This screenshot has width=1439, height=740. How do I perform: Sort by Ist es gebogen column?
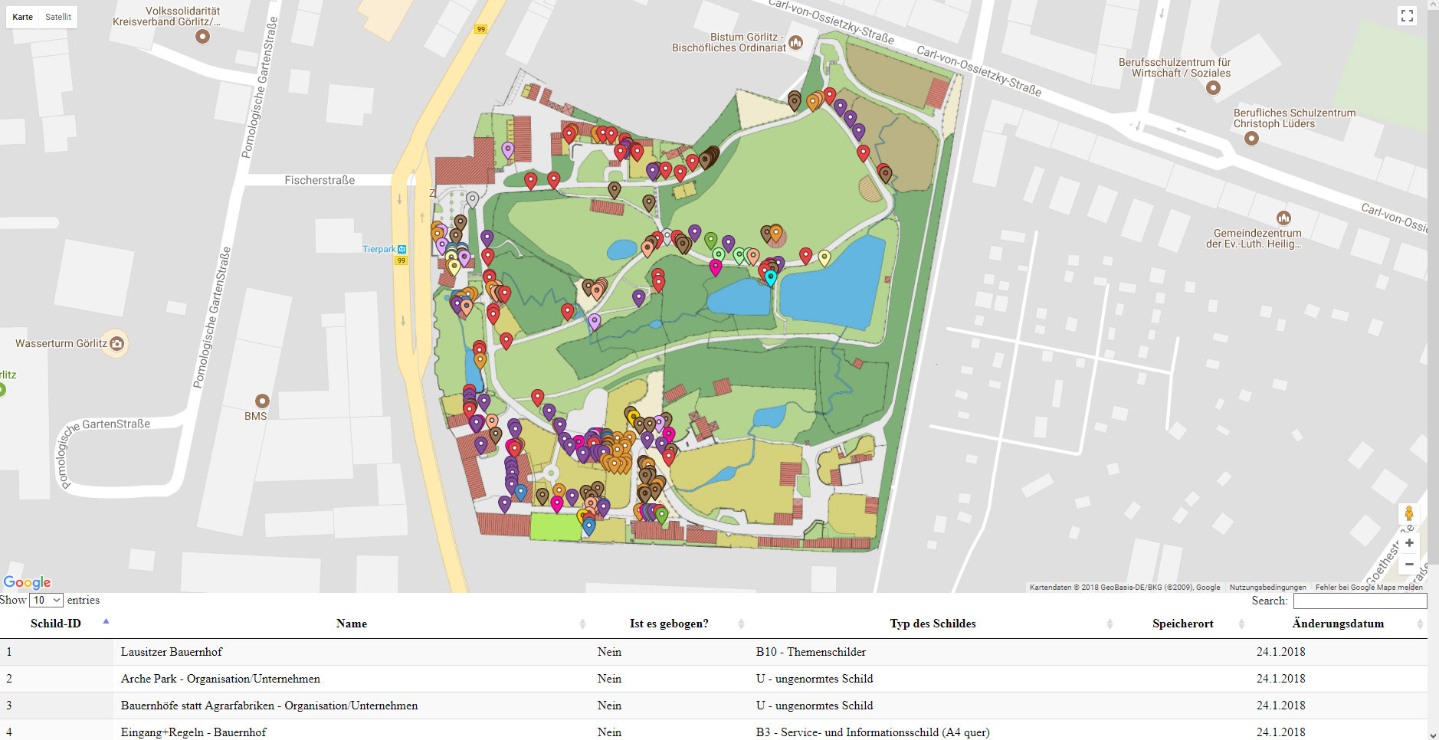click(x=669, y=624)
